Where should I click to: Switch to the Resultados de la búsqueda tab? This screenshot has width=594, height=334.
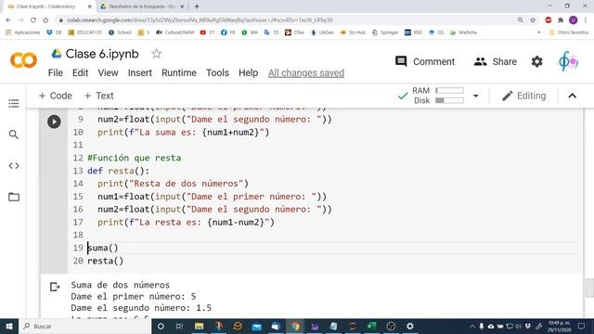coord(141,6)
